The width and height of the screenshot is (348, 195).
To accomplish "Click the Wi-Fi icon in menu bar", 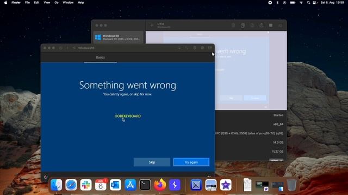I will tap(301, 3).
